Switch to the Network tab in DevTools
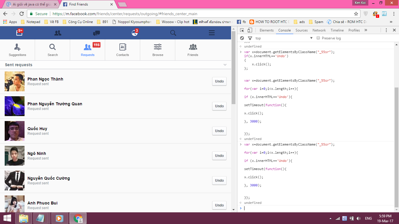Image resolution: width=399 pixels, height=224 pixels. click(x=319, y=30)
